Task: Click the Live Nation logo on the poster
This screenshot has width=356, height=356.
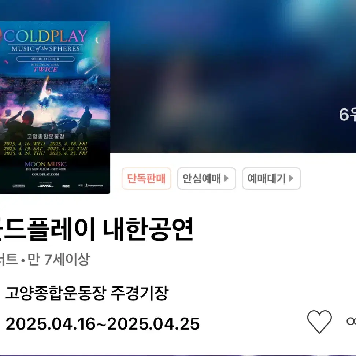Action: pos(19,186)
